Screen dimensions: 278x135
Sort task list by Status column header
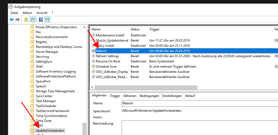click(x=135, y=29)
